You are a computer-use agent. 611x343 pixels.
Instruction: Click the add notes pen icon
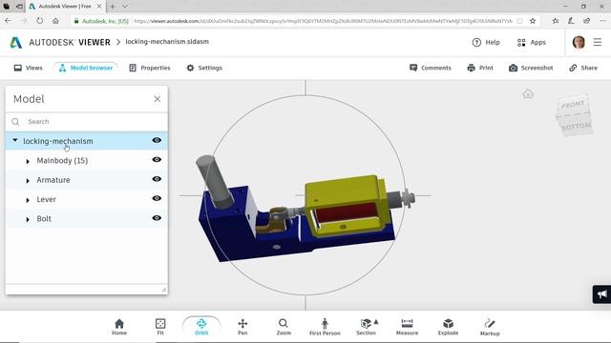pyautogui.click(x=571, y=21)
